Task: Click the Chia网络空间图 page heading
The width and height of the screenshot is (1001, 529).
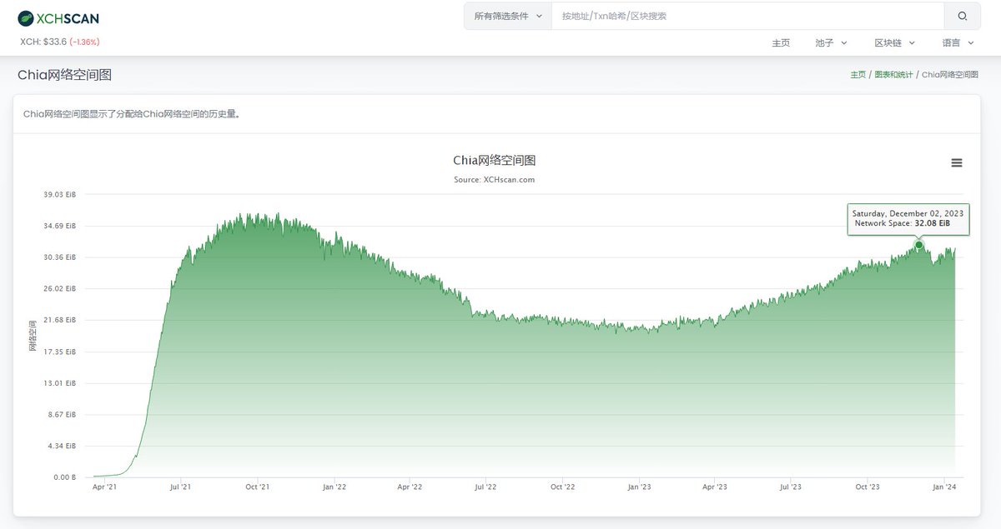Action: (x=64, y=75)
